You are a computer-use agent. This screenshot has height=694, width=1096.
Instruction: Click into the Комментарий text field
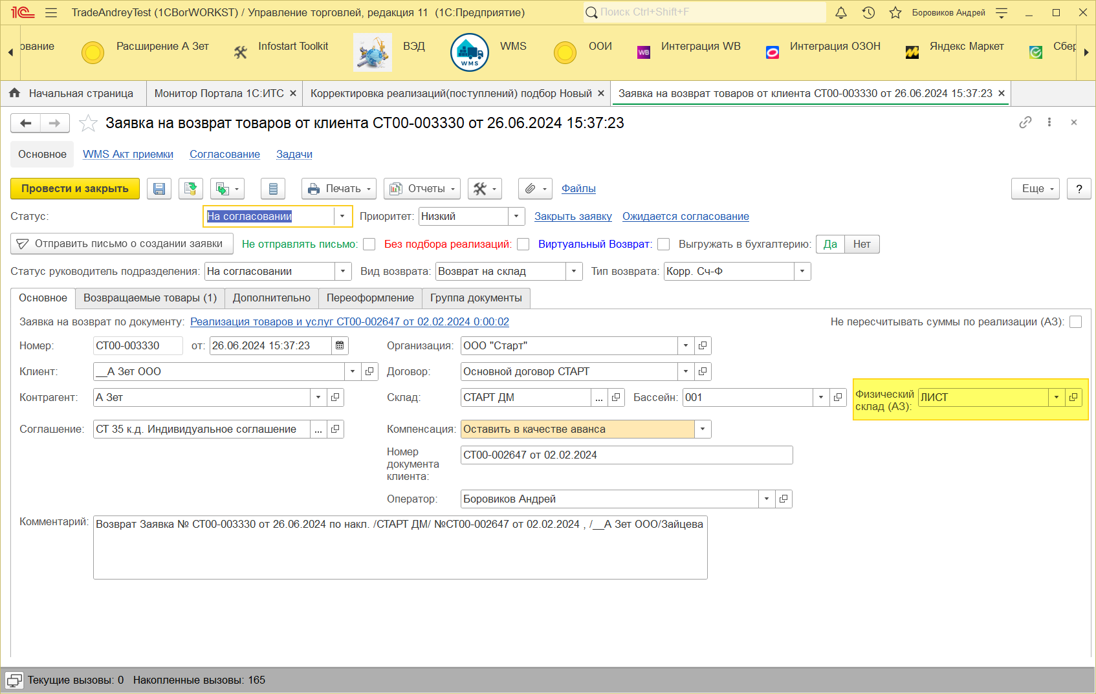click(x=400, y=547)
